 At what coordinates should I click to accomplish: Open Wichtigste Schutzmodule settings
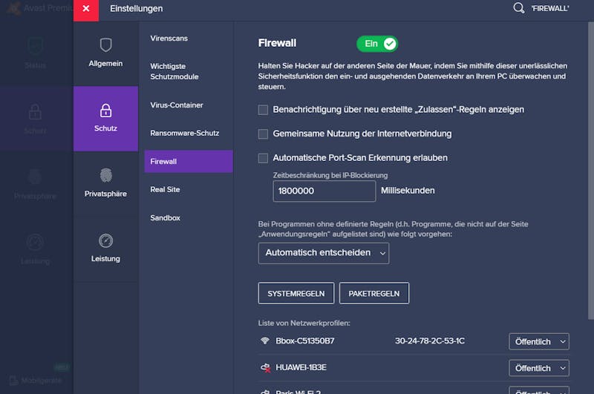[x=174, y=71]
